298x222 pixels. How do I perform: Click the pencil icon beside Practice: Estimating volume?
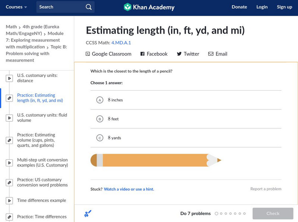coord(9,140)
